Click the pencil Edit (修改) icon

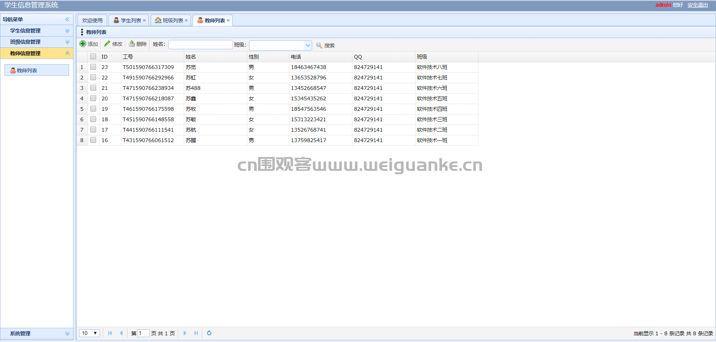click(x=107, y=44)
